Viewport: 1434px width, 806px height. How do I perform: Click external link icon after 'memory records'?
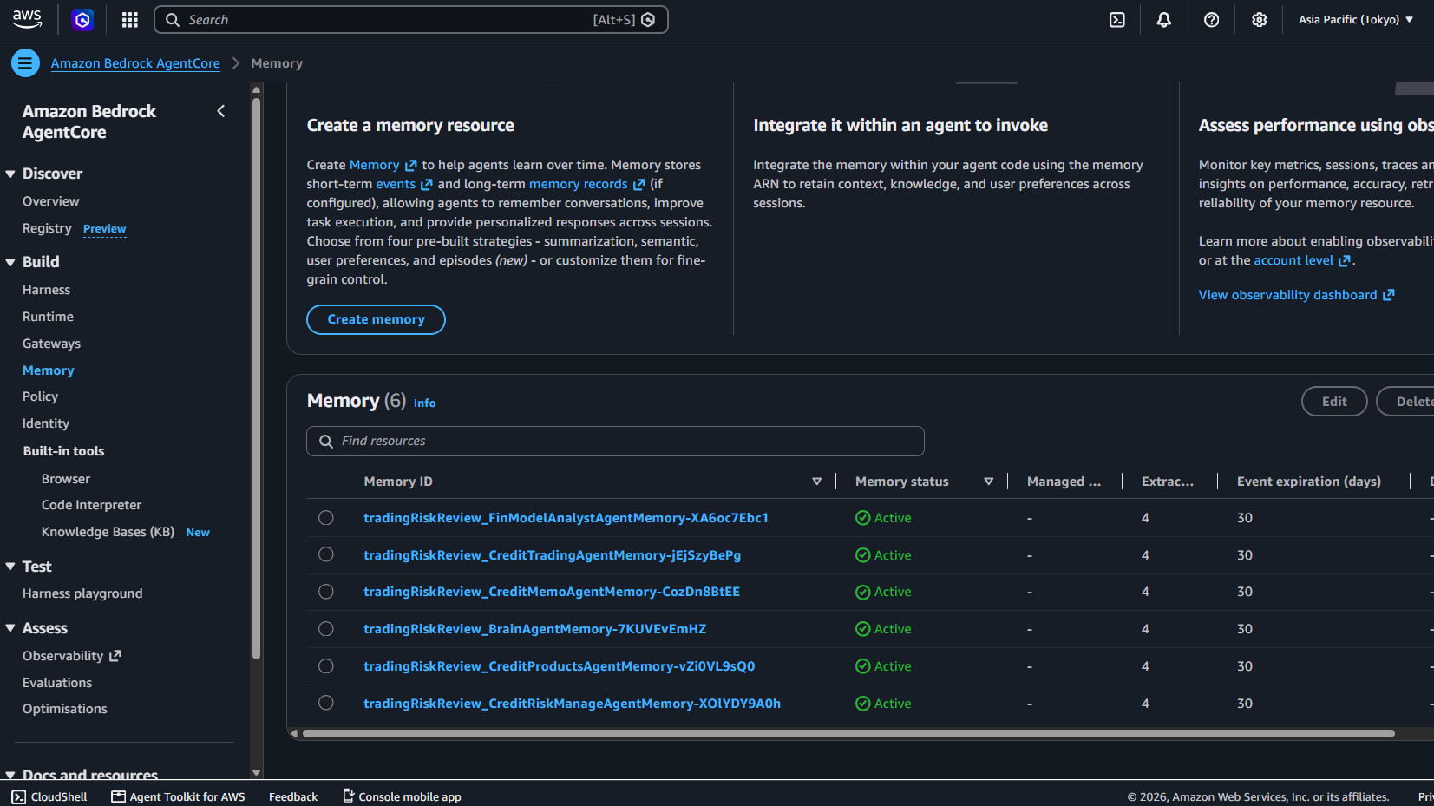(x=639, y=185)
